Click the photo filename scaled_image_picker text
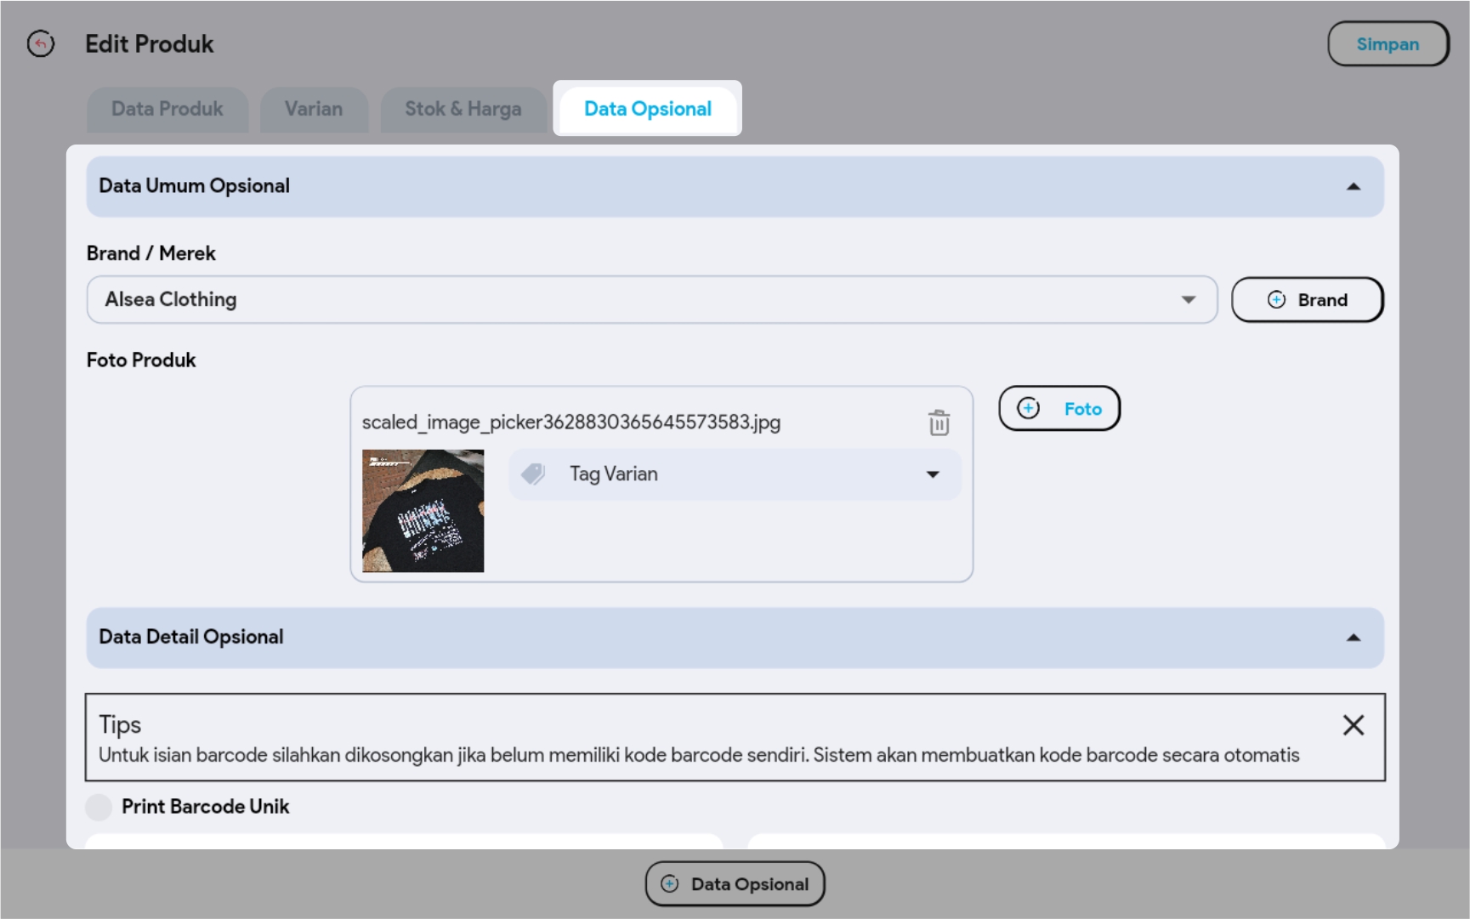Screen dimensions: 1470x919 [570, 423]
